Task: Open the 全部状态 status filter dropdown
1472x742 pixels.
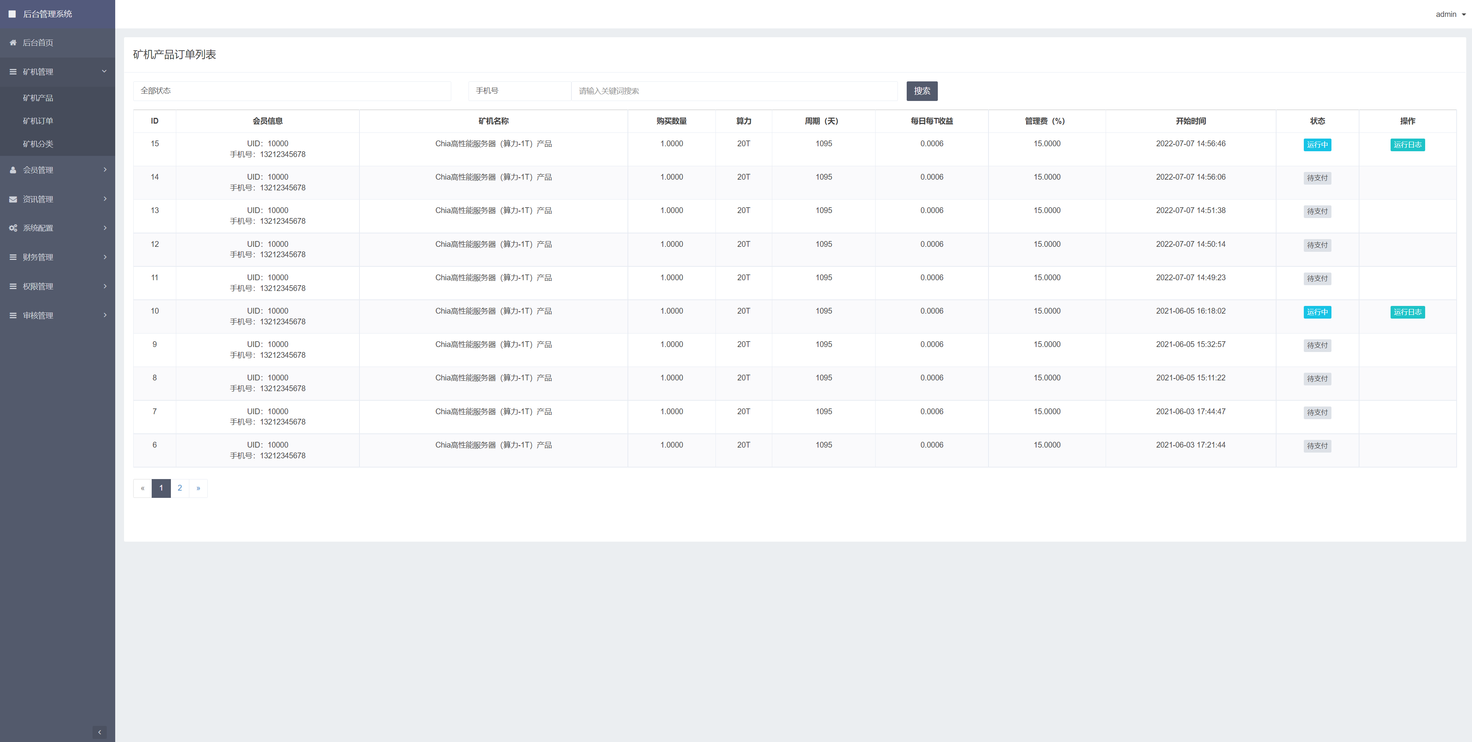Action: pos(291,91)
